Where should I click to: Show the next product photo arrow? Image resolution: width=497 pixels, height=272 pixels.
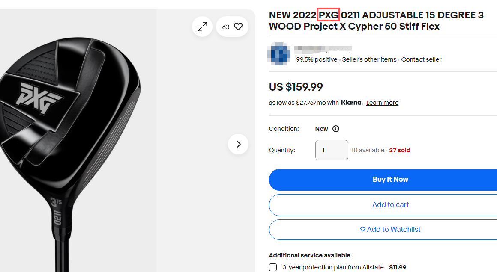coord(238,144)
